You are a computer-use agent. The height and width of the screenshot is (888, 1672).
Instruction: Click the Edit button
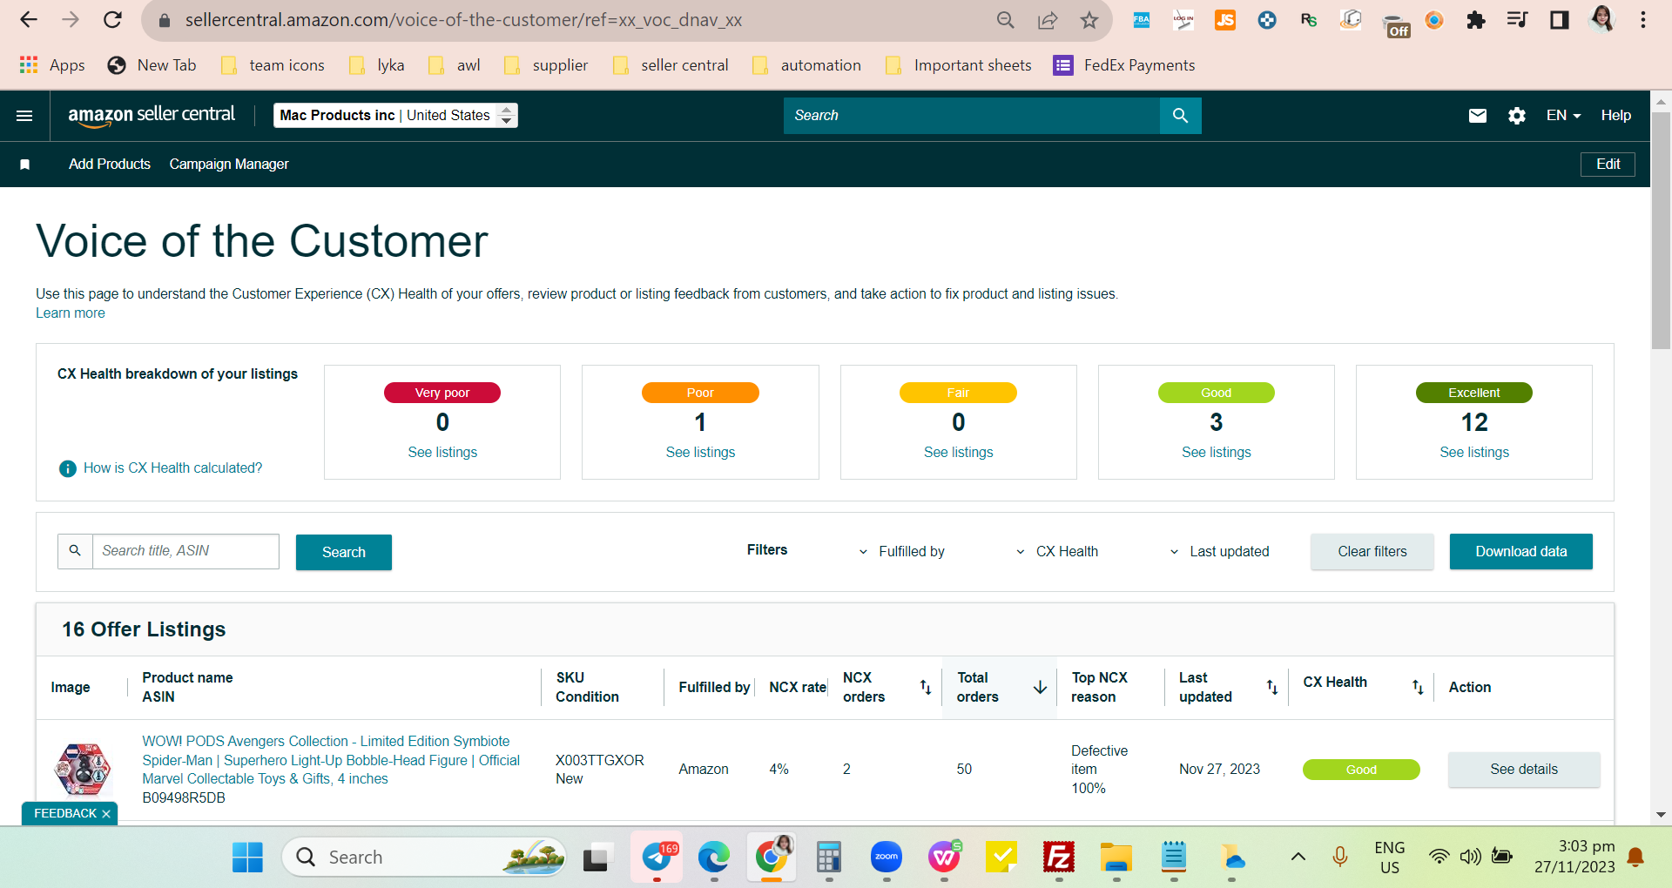[x=1608, y=165]
